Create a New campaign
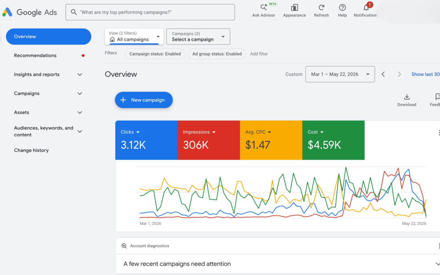 (144, 100)
